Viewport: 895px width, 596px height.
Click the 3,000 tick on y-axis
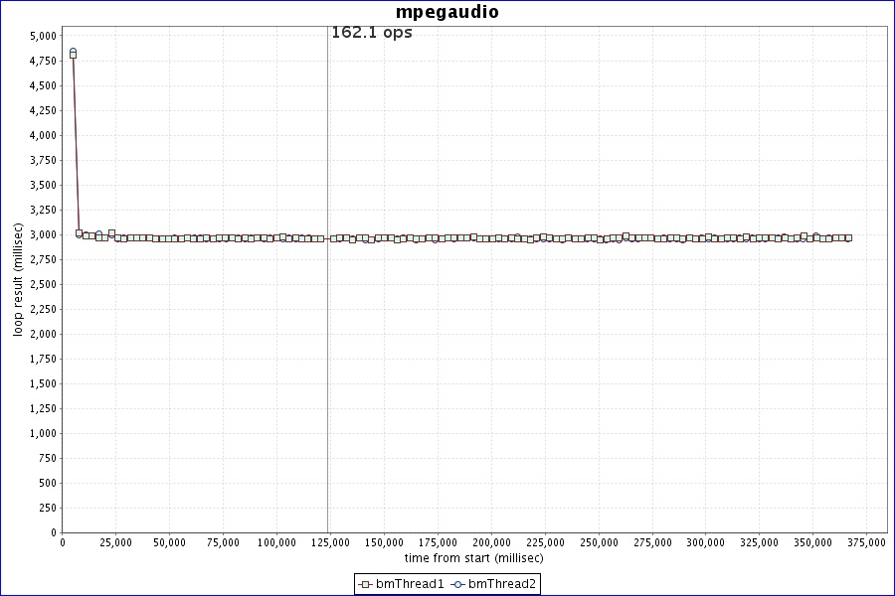pyautogui.click(x=43, y=234)
